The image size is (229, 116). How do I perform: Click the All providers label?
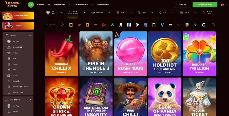pyautogui.click(x=51, y=25)
